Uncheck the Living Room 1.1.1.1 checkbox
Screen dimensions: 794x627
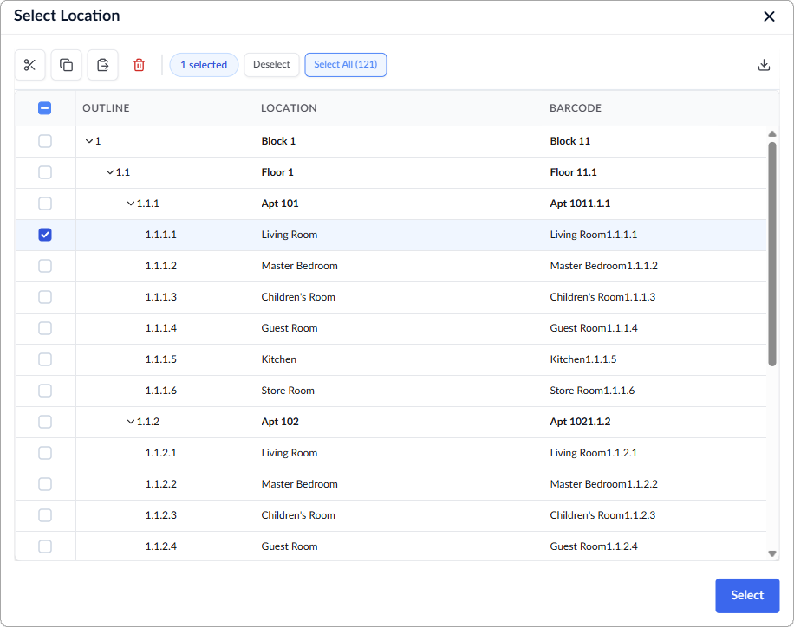pos(45,235)
